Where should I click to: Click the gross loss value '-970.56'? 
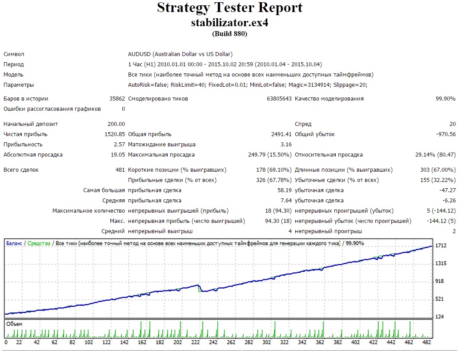point(446,134)
